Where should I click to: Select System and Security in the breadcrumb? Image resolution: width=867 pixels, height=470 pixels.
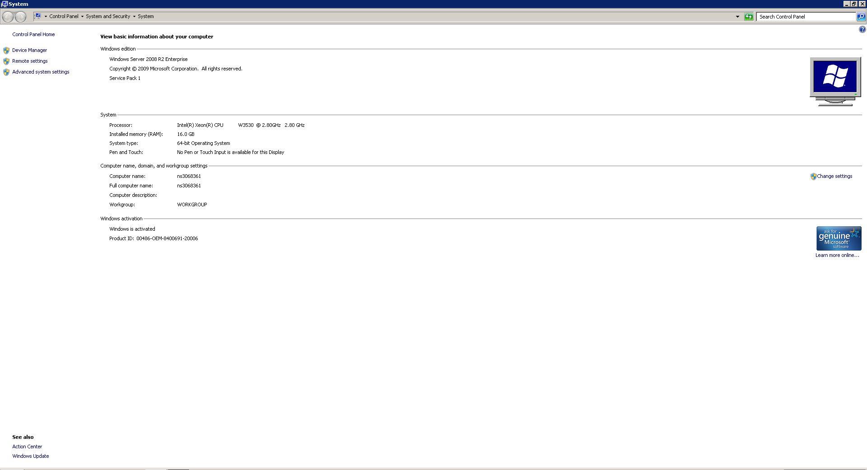tap(108, 16)
